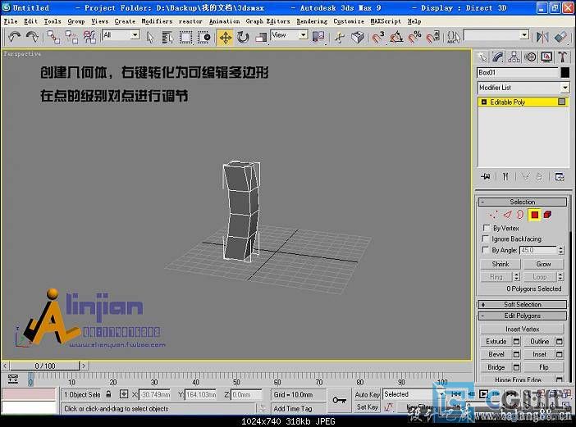This screenshot has width=576, height=427.
Task: Open the Hierarchy command panel tab
Action: (514, 57)
